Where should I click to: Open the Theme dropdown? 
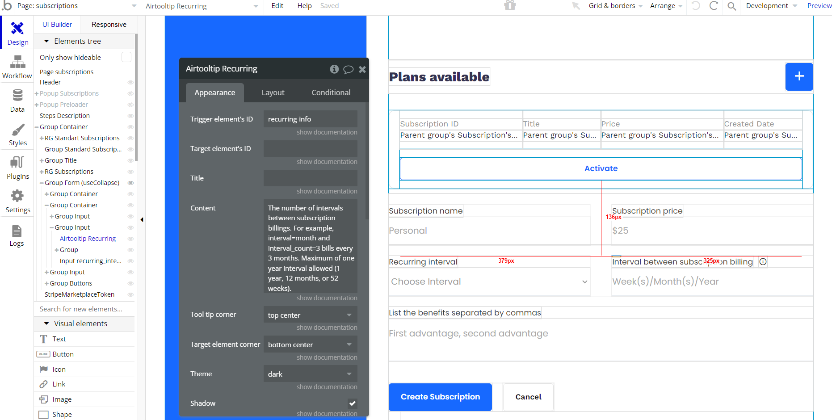click(x=310, y=374)
